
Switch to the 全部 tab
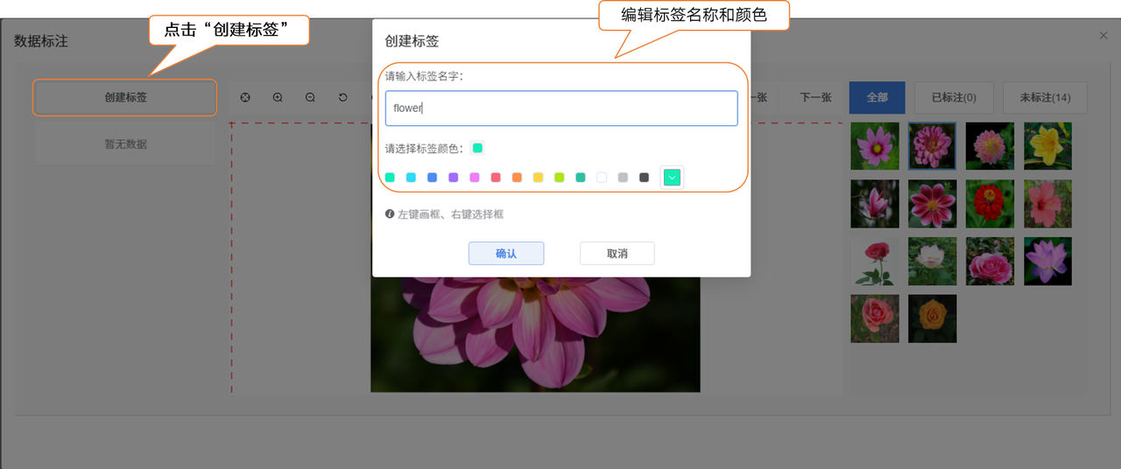pyautogui.click(x=877, y=98)
